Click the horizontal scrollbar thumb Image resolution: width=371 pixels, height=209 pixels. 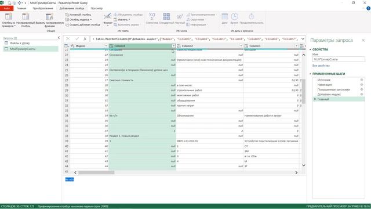(x=96, y=172)
